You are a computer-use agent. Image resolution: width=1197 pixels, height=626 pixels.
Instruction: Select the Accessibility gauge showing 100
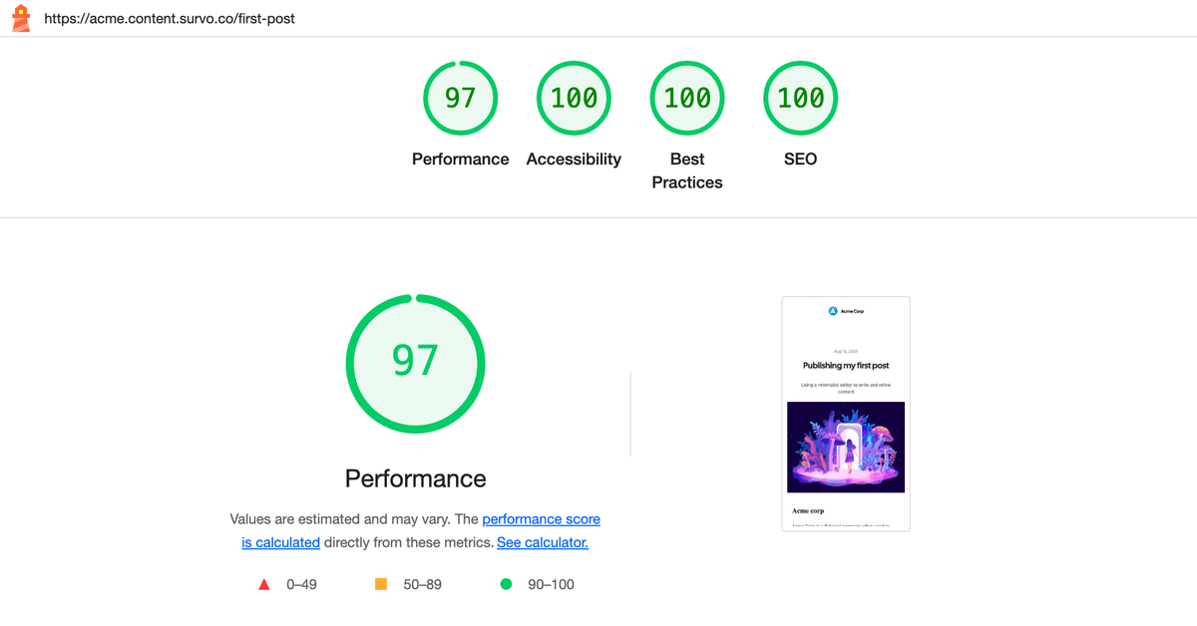point(574,98)
